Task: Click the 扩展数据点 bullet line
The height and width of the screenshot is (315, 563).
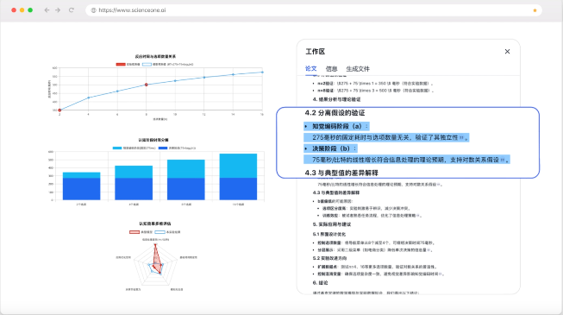Action: [377, 267]
